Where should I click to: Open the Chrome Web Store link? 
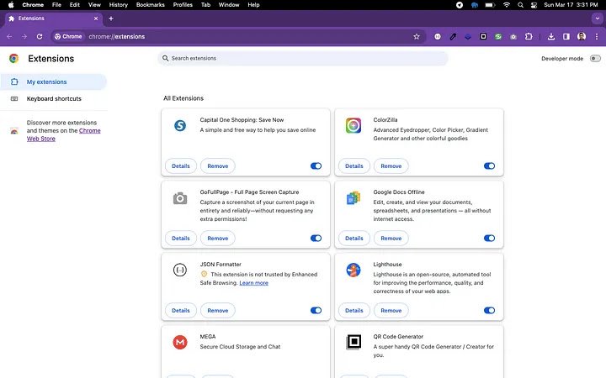(x=64, y=134)
